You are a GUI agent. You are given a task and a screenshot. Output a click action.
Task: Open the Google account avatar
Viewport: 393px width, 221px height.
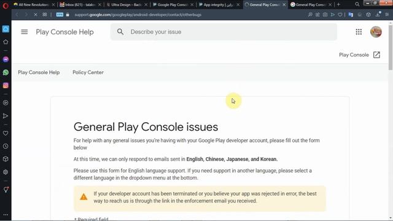[376, 32]
